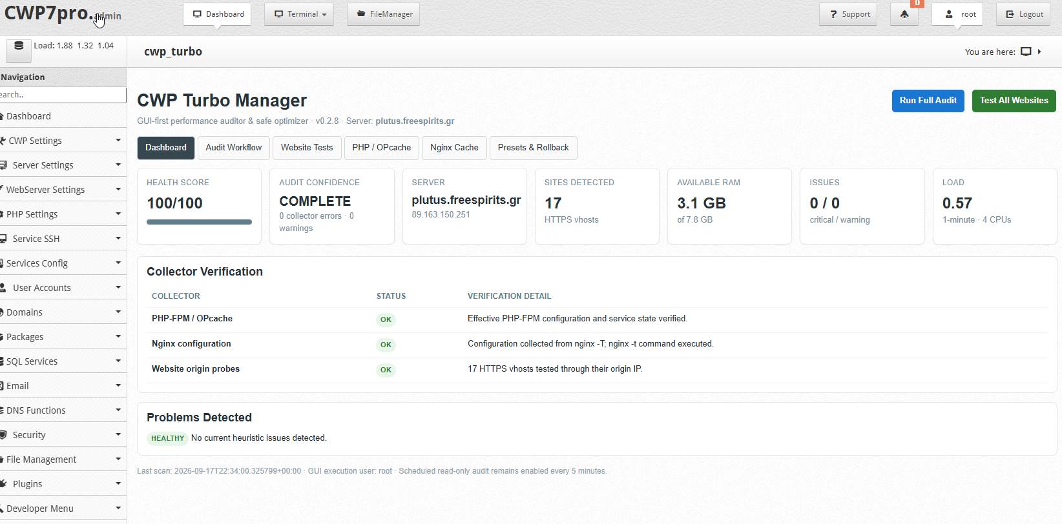Image resolution: width=1062 pixels, height=524 pixels.
Task: Expand SQL Services menu
Action: pyautogui.click(x=63, y=361)
